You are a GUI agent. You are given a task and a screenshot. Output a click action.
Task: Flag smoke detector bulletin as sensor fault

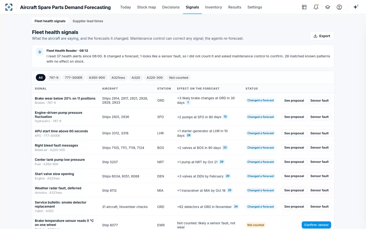(x=319, y=207)
